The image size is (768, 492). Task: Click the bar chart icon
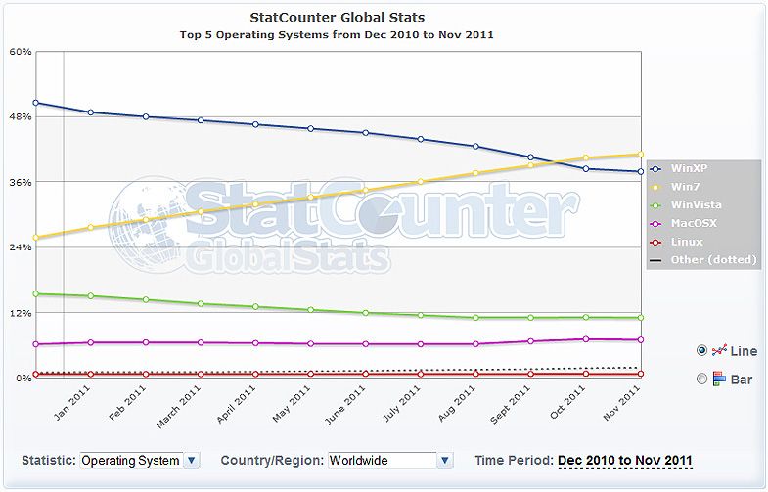(719, 379)
